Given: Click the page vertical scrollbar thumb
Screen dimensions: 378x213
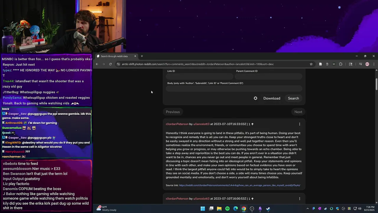Looking at the screenshot, I should tap(376, 84).
